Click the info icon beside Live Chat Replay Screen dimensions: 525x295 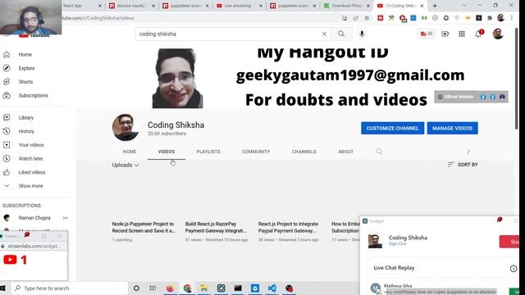[514, 268]
